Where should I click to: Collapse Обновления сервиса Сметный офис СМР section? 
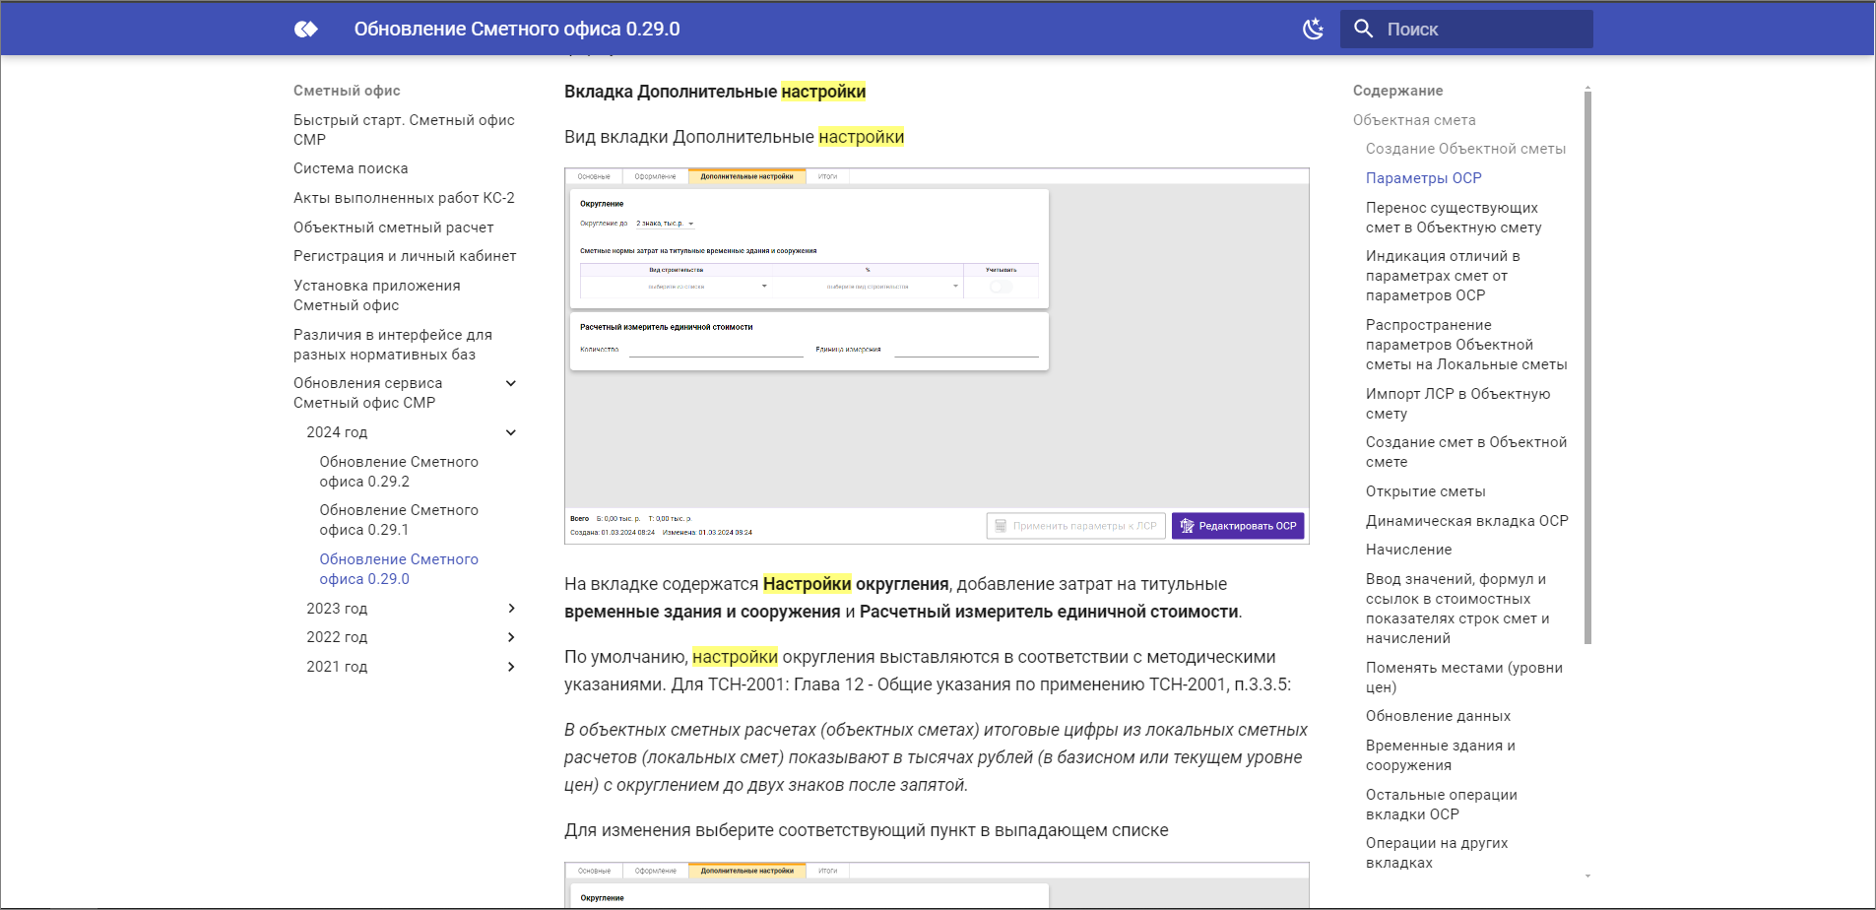click(511, 383)
